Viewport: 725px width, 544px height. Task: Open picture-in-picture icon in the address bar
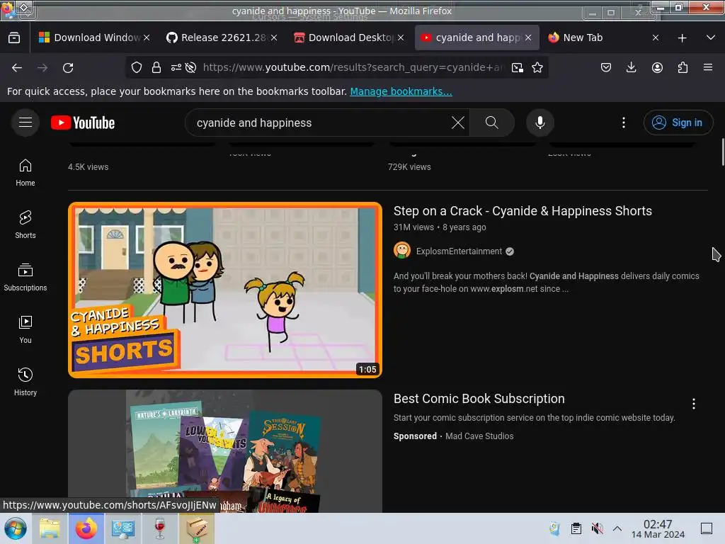(x=518, y=67)
